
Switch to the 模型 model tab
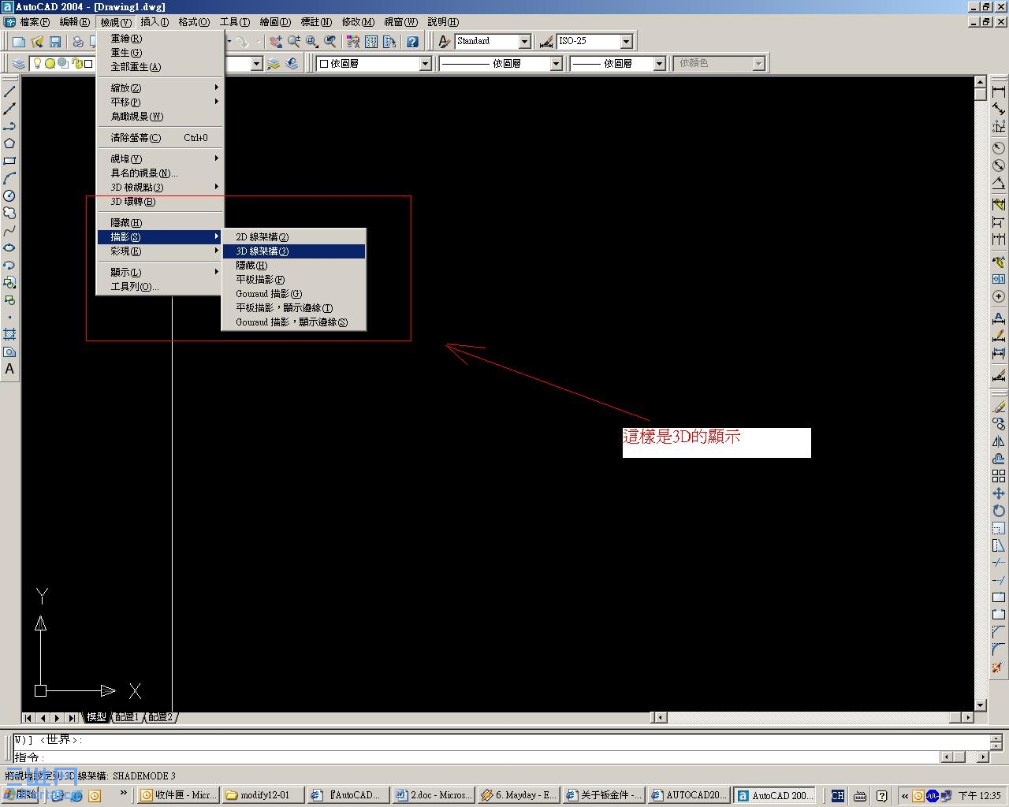click(96, 717)
